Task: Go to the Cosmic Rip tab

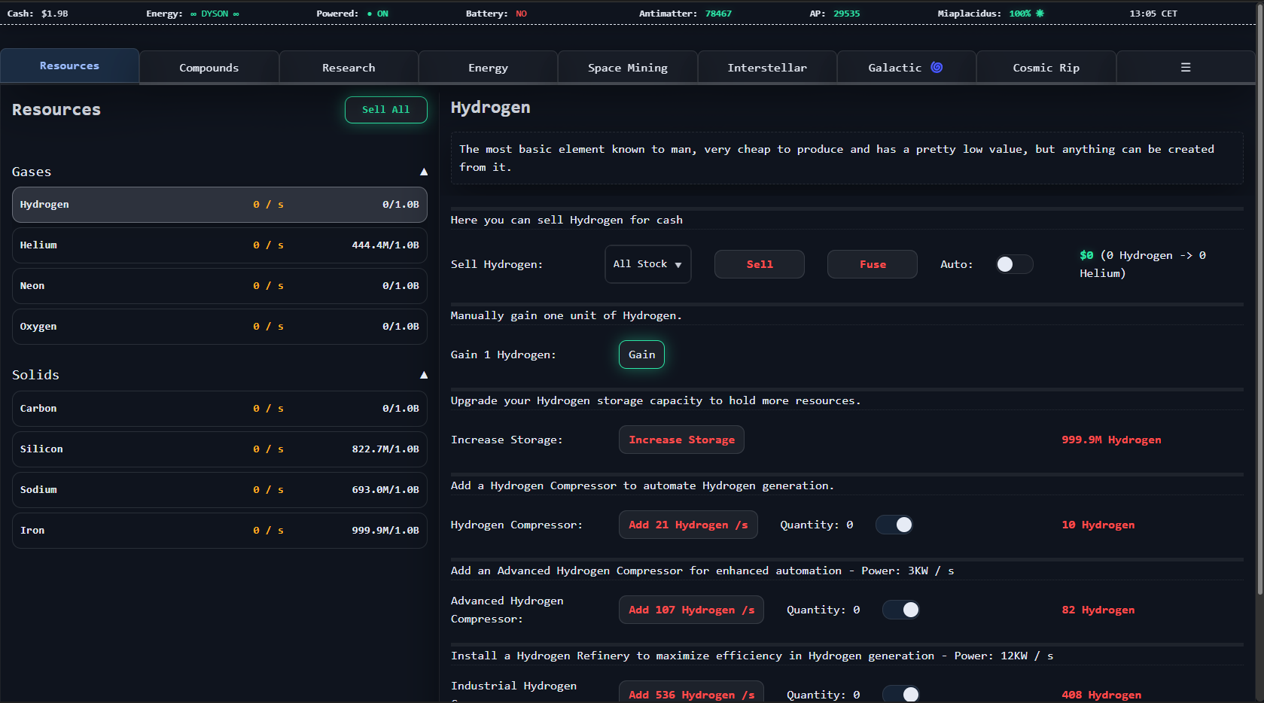Action: pos(1046,67)
